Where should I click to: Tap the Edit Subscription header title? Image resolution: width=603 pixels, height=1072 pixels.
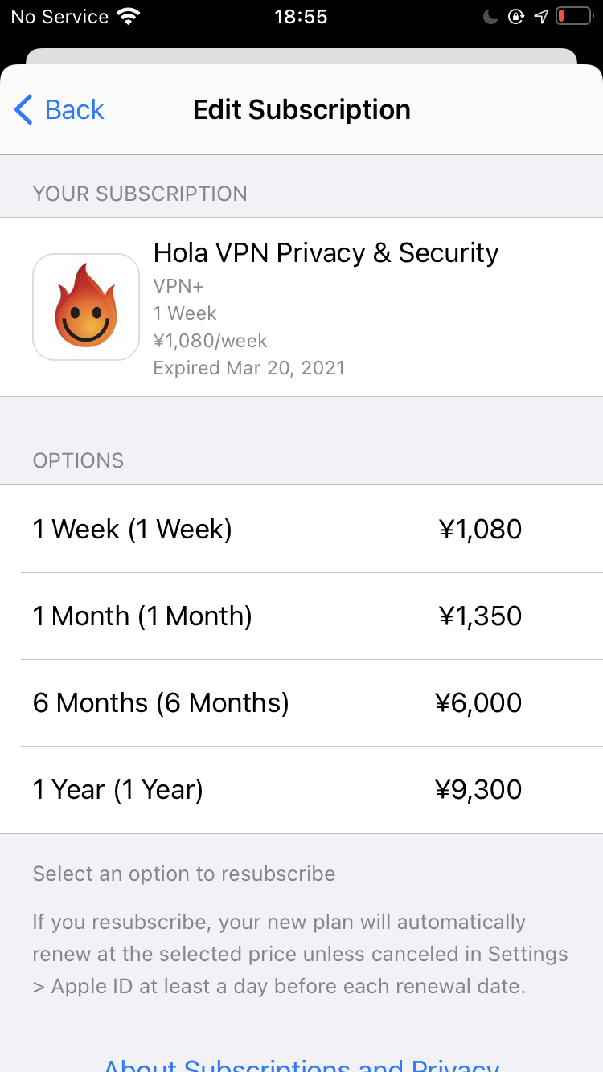pyautogui.click(x=301, y=109)
